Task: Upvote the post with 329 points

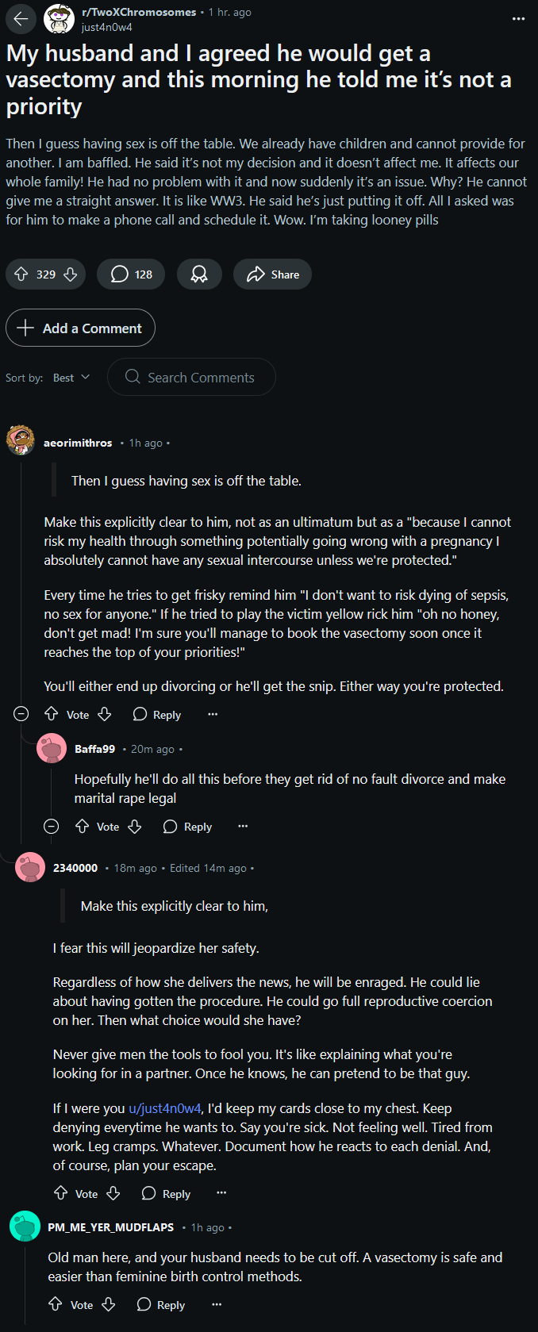Action: (21, 274)
